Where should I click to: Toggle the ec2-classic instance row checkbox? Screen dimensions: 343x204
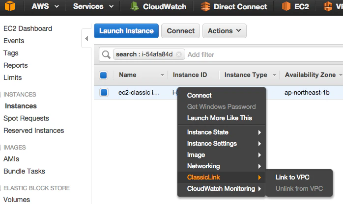click(x=104, y=92)
